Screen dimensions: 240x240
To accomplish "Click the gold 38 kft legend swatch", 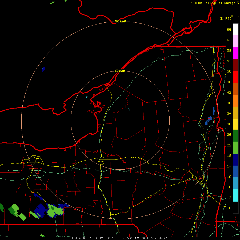I will [x=235, y=113].
